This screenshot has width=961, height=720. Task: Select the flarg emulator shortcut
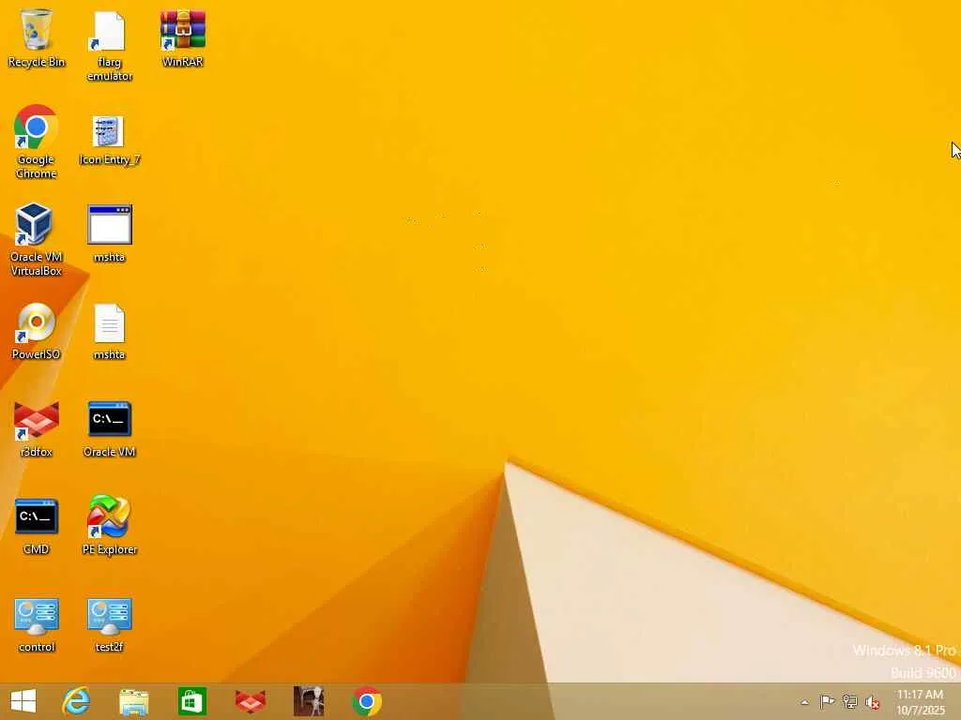point(109,46)
